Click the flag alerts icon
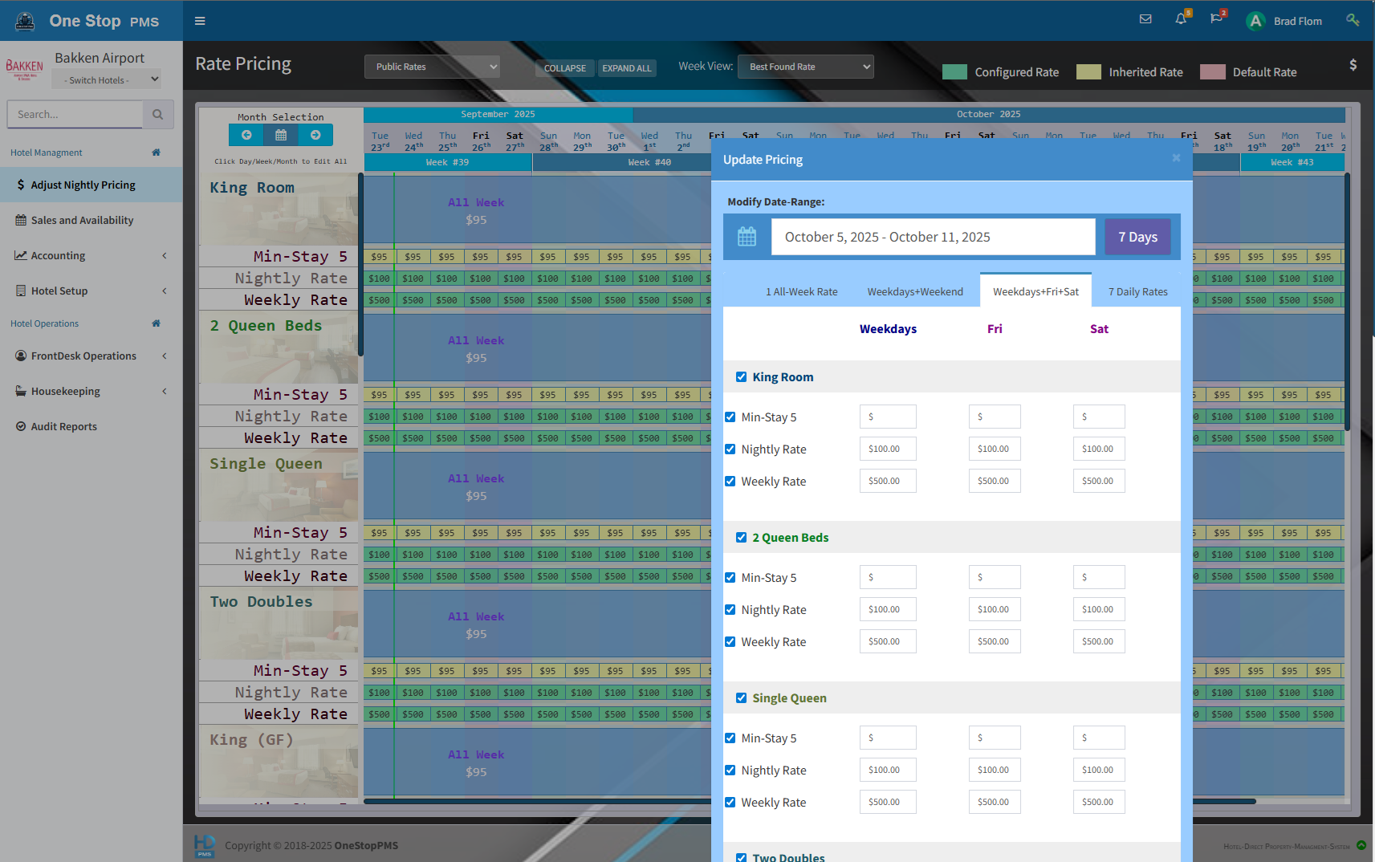This screenshot has width=1375, height=862. [x=1216, y=19]
